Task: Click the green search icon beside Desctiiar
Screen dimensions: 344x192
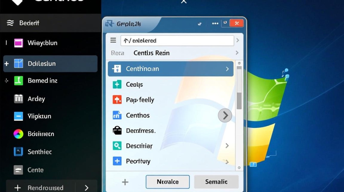Action: click(x=117, y=146)
